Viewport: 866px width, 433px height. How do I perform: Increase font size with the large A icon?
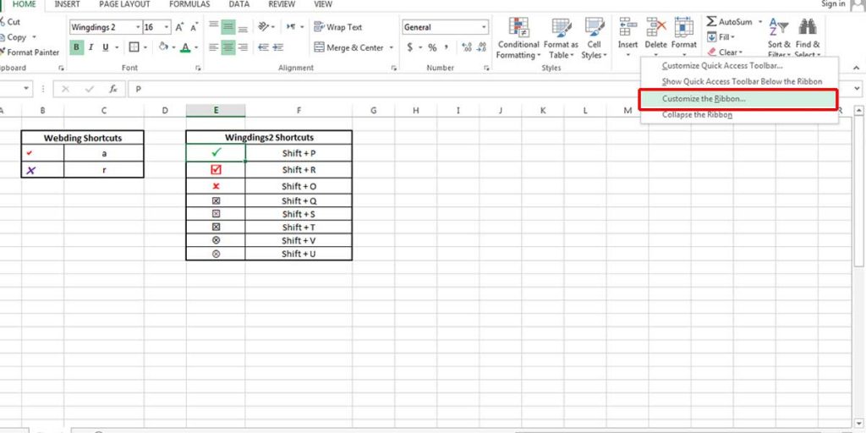tap(180, 27)
